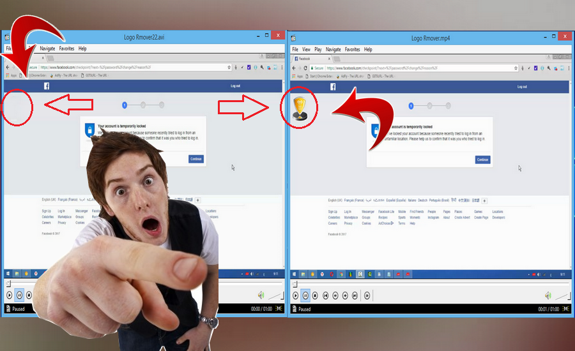
Task: Open Favorites menu in Logo Rmover.mp4 window
Action: (353, 50)
